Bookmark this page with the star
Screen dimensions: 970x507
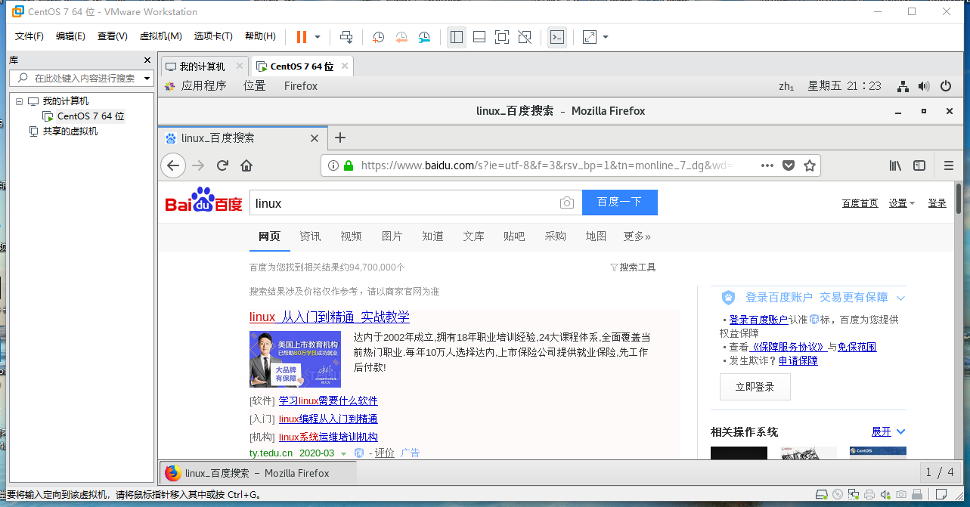click(809, 165)
